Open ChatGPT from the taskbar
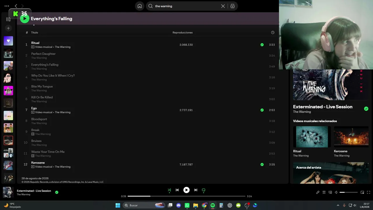This screenshot has height=210, width=373. coord(230,205)
